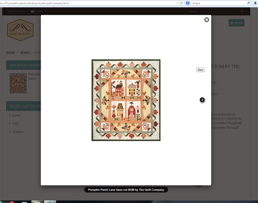The width and height of the screenshot is (258, 203).
Task: Focus the Google search box
Action: (x=219, y=3)
